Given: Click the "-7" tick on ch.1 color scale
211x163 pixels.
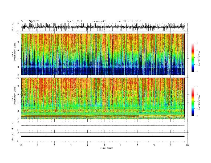Looking at the screenshot, I should pos(197,72).
